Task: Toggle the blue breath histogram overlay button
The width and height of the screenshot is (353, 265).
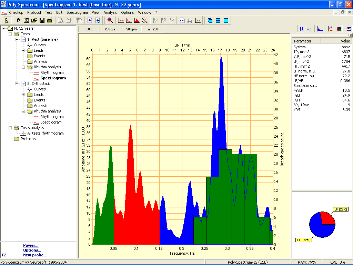Action: [302, 29]
